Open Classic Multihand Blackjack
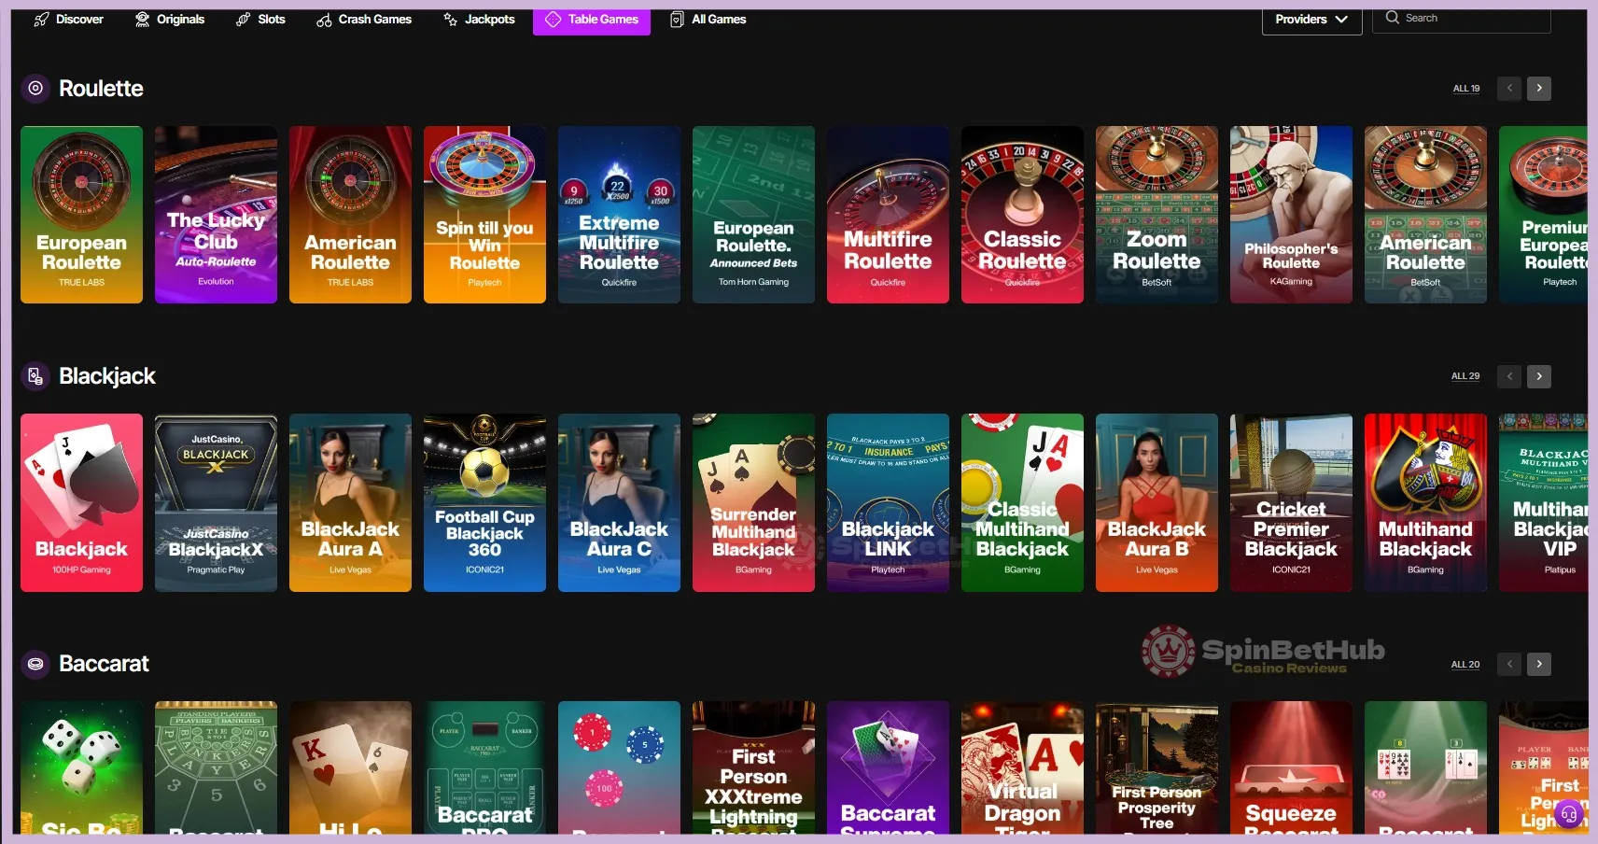The height and width of the screenshot is (844, 1598). pos(1022,502)
